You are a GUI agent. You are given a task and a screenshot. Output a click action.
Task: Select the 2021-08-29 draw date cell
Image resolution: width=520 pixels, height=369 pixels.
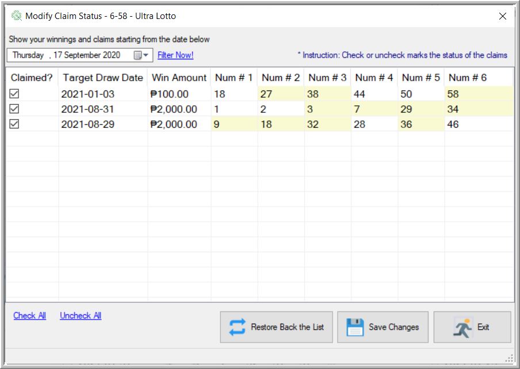[x=103, y=124]
